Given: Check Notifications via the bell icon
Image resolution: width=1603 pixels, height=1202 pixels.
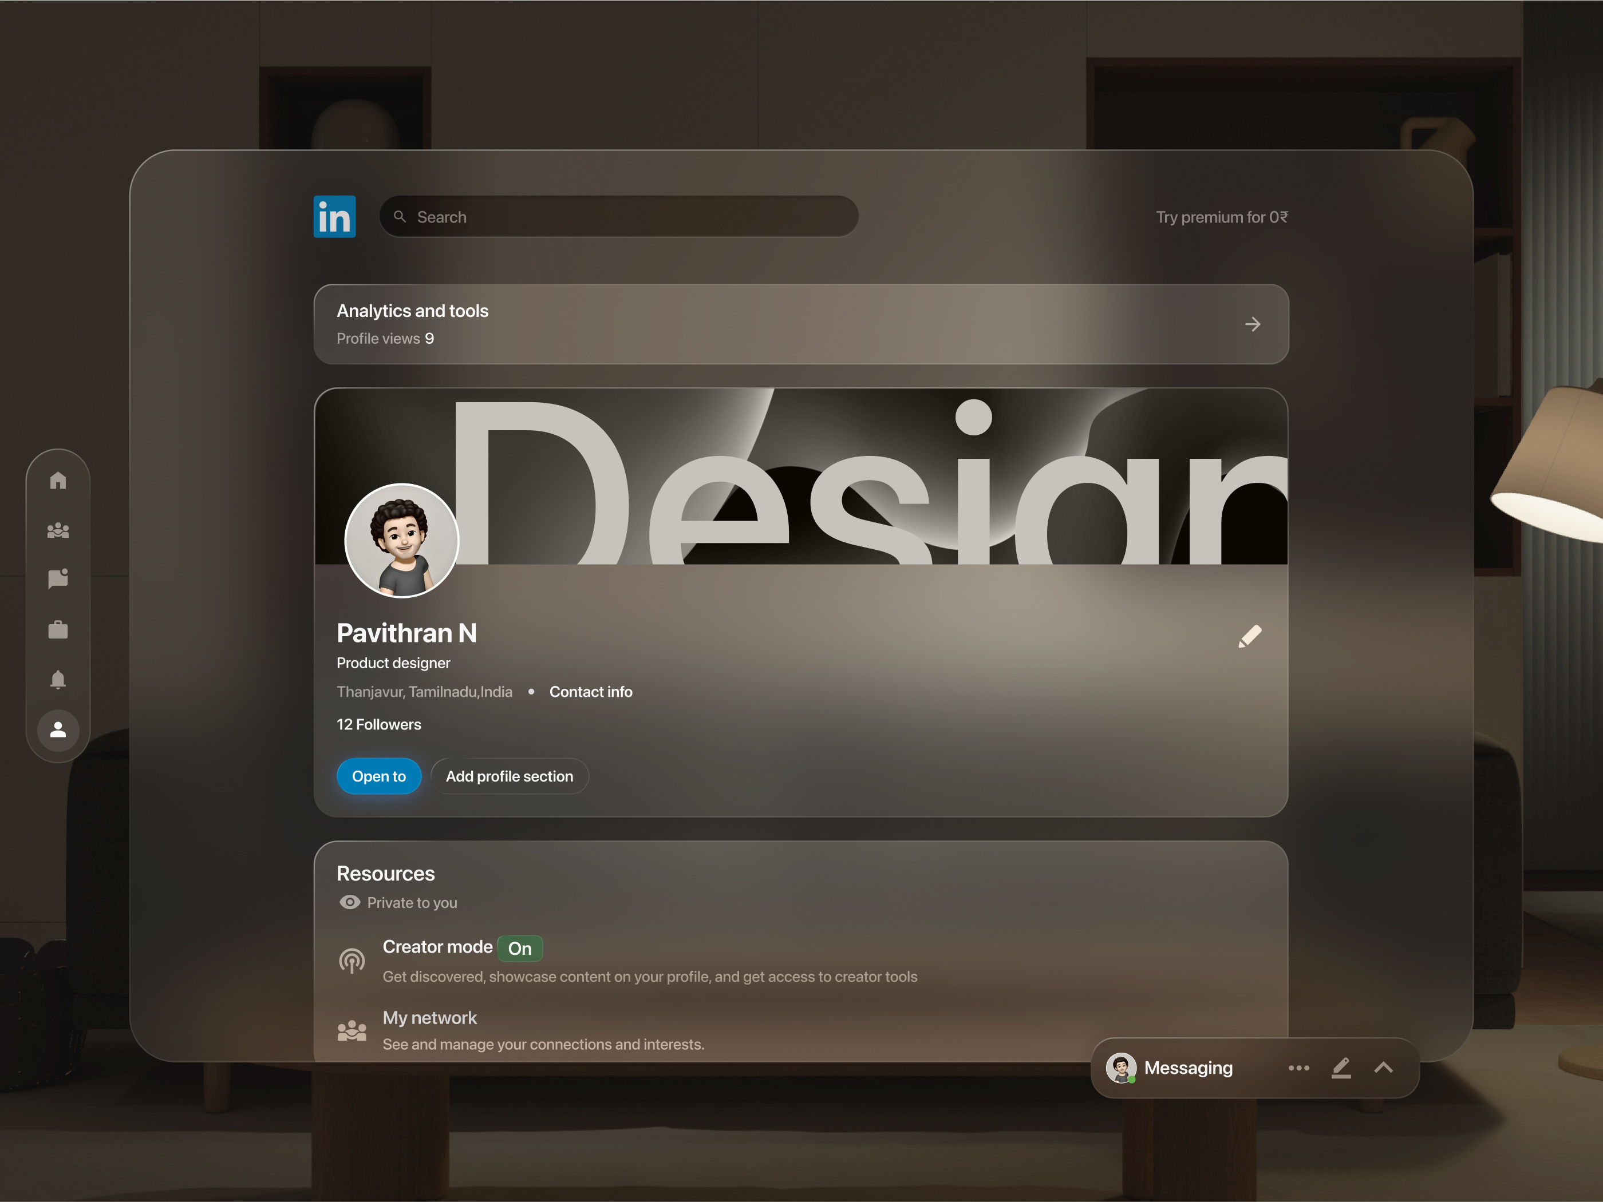Looking at the screenshot, I should 58,679.
